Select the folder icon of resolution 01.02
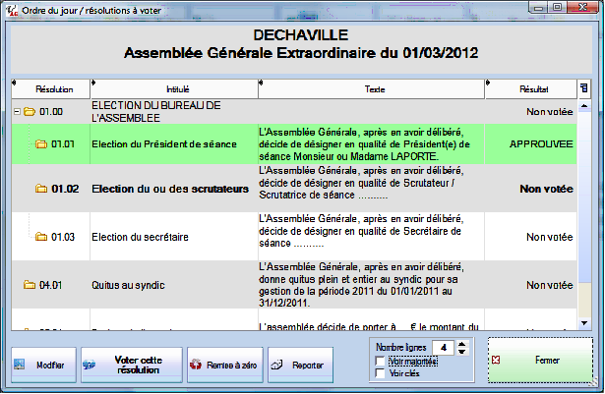This screenshot has width=605, height=394. pos(41,189)
